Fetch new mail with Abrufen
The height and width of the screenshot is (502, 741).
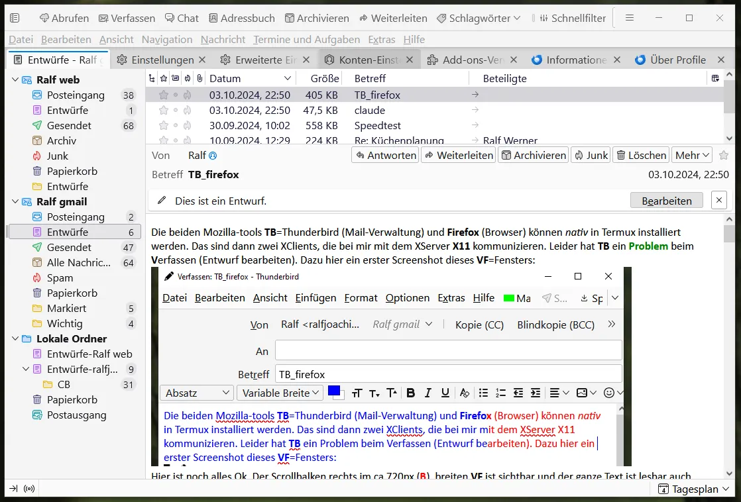64,18
